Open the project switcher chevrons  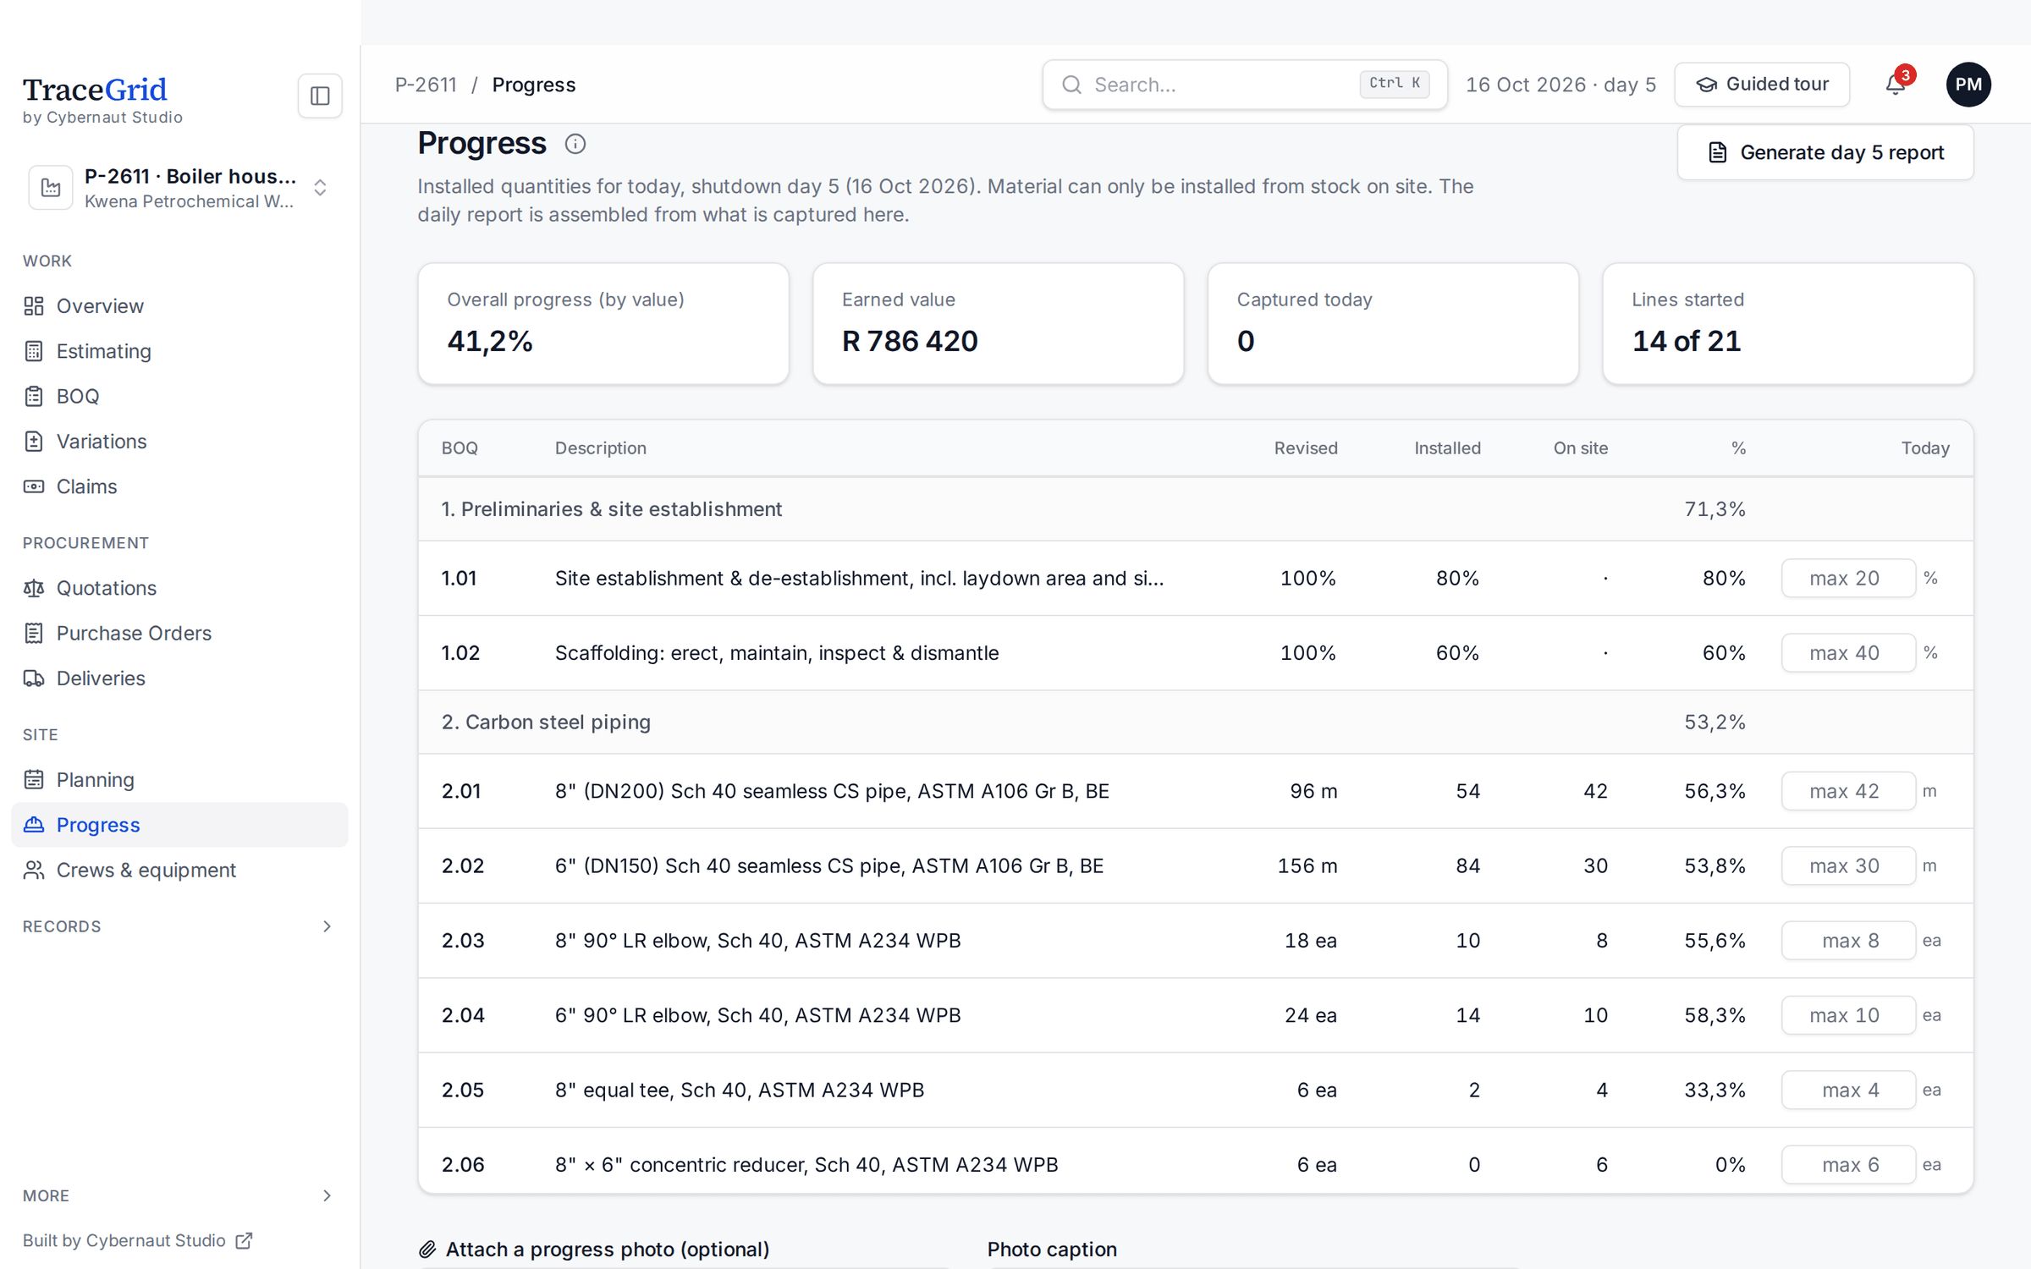[x=320, y=188]
